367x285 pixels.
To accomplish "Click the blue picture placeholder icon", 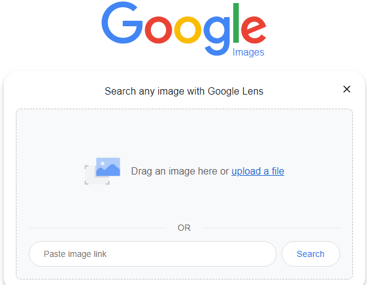I will [108, 167].
